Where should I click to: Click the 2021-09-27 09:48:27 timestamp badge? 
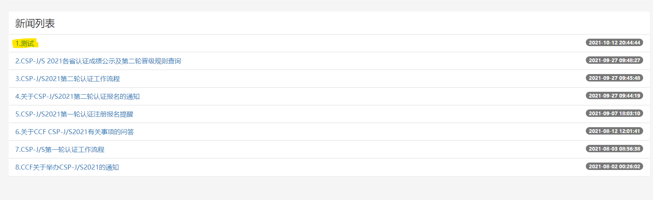[x=614, y=60]
